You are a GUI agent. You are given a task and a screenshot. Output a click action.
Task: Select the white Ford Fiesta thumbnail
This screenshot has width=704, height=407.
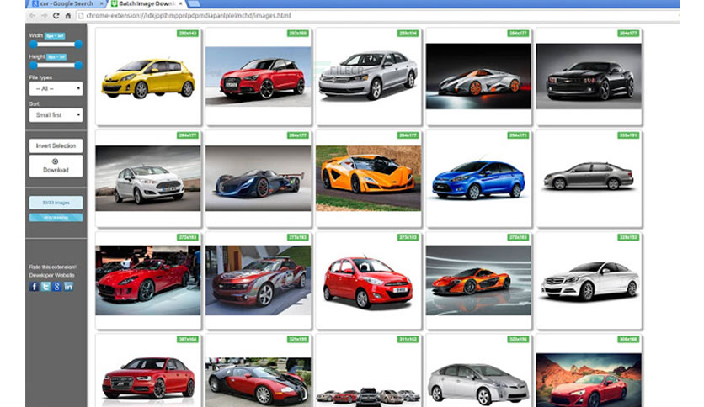tap(148, 178)
